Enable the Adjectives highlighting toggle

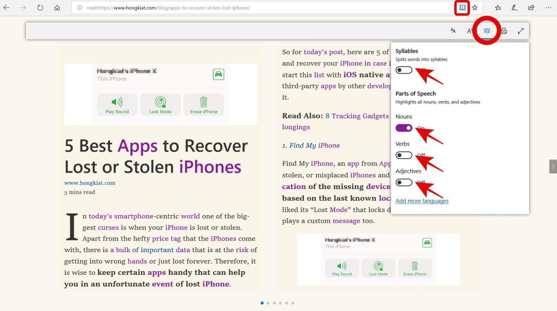404,183
